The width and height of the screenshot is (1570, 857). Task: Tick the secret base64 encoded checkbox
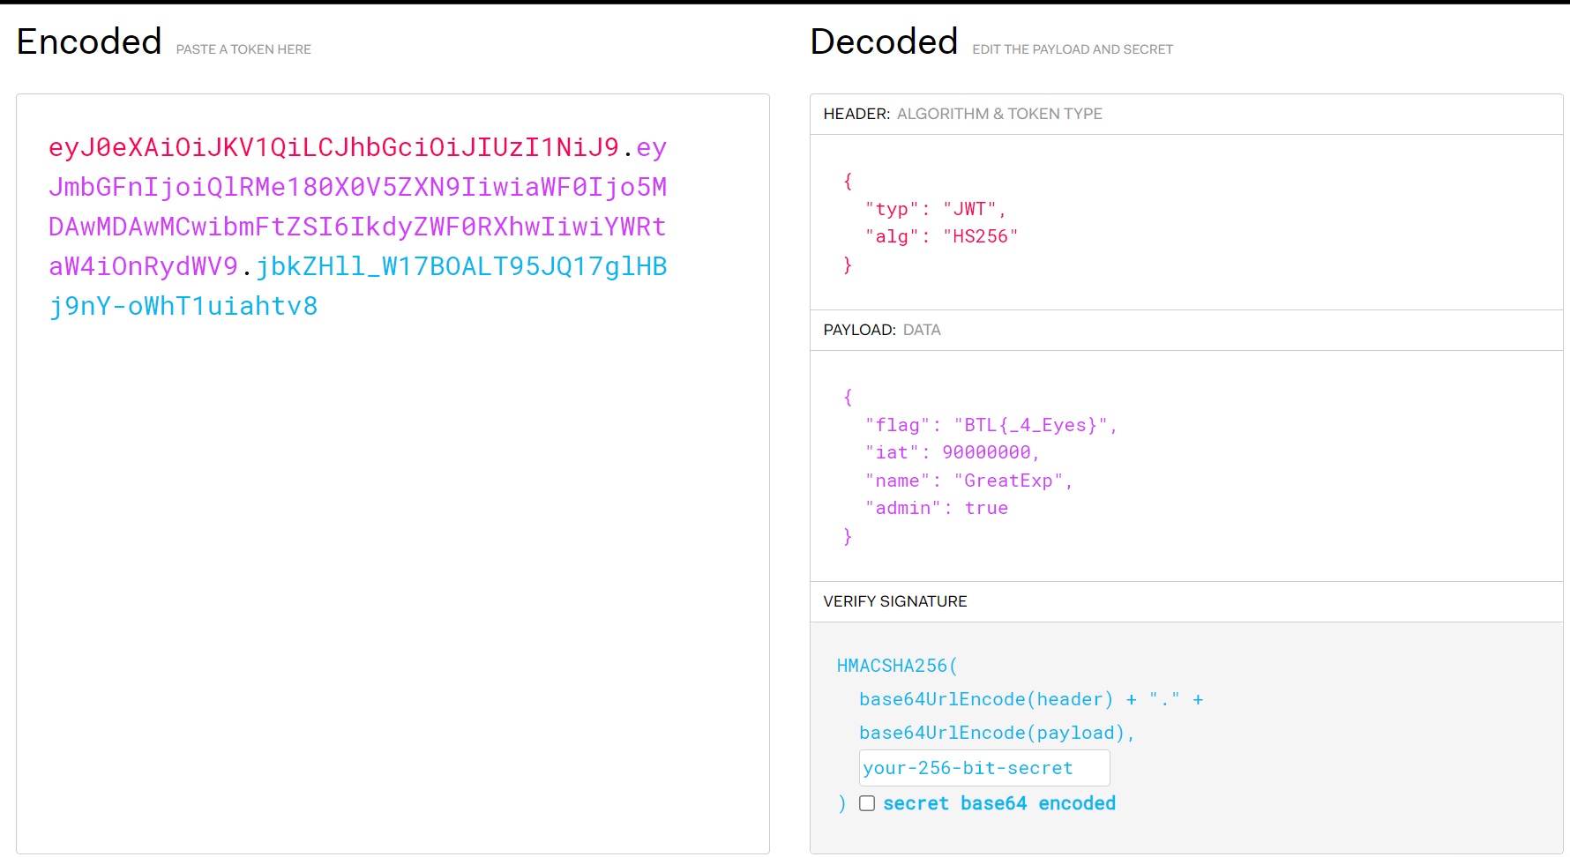867,803
